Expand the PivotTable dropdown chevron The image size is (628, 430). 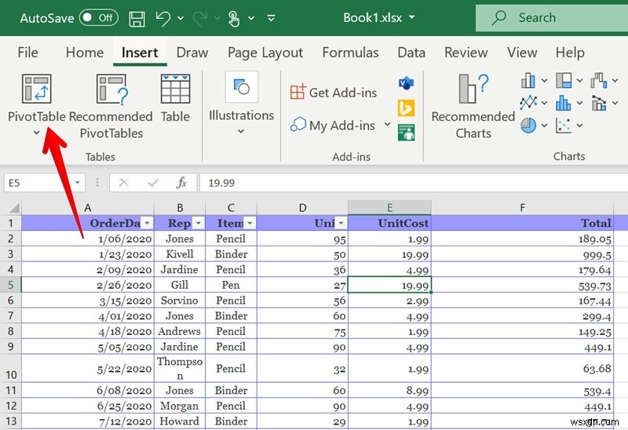[36, 132]
